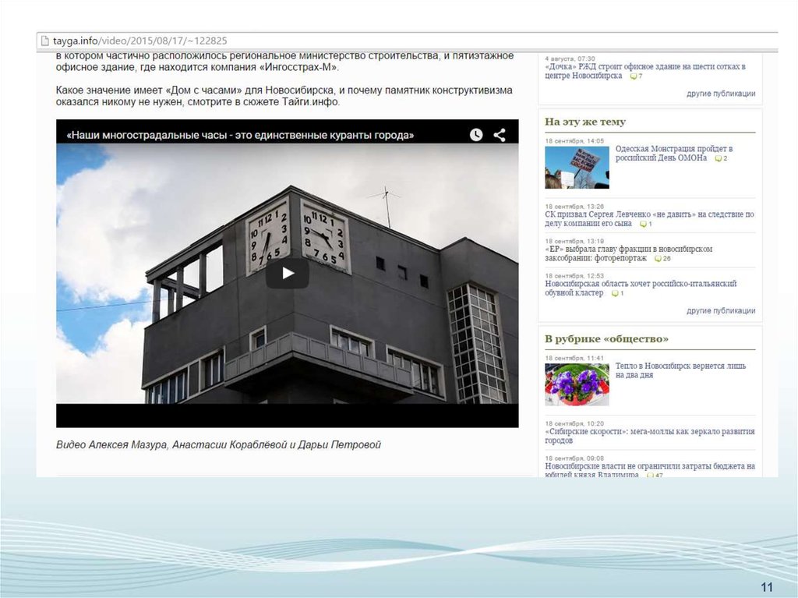Click timestamp 18 сентября, 14:05

click(x=574, y=141)
